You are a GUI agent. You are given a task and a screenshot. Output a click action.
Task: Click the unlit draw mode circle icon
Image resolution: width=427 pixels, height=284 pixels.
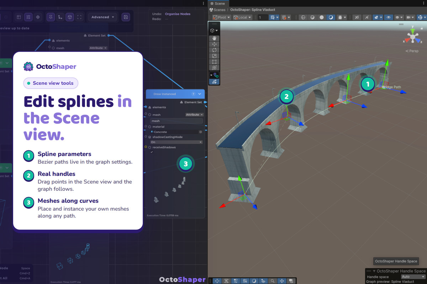point(322,17)
